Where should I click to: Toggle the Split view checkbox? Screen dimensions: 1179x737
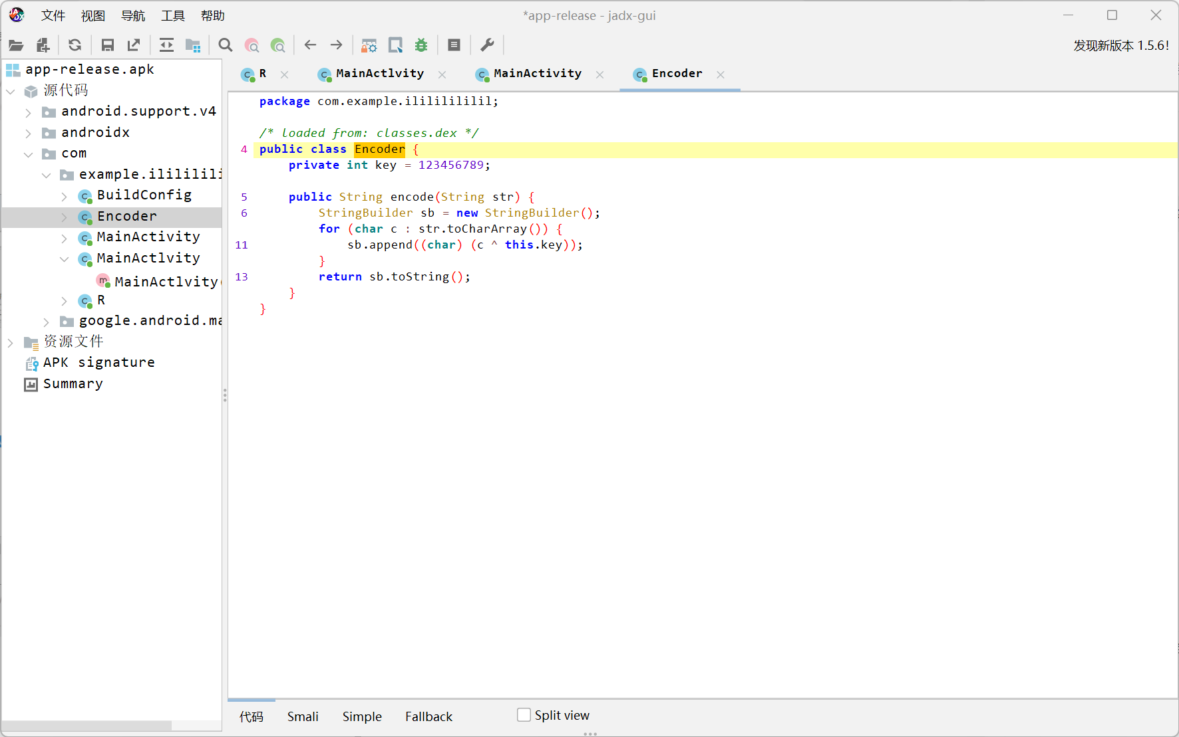(x=524, y=715)
